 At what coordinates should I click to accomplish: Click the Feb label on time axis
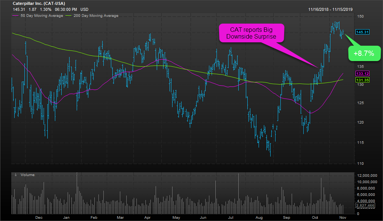pos(94,217)
